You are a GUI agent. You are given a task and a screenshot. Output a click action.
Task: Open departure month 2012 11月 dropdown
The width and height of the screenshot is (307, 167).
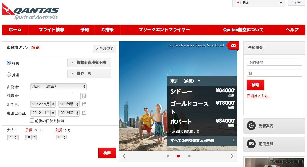[43, 104]
